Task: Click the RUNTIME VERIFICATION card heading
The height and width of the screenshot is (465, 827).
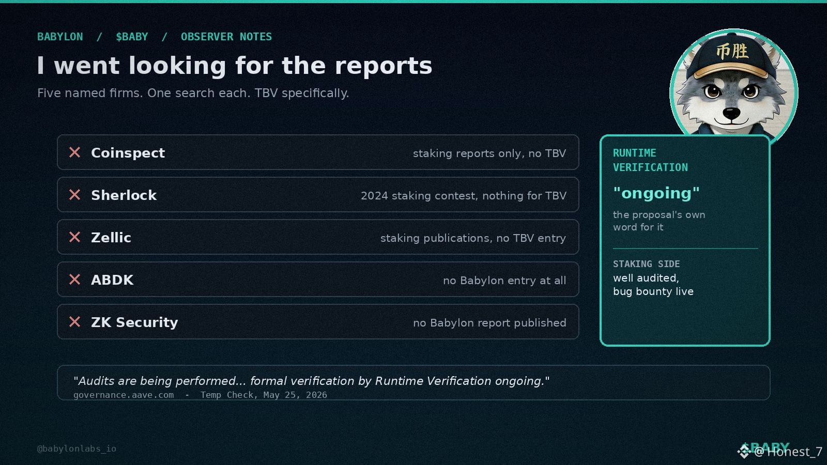Action: (x=650, y=160)
